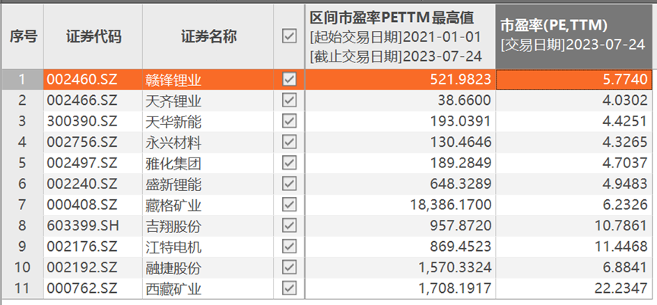Sort by 证券名称 column header
Image resolution: width=657 pixels, height=305 pixels.
click(208, 37)
